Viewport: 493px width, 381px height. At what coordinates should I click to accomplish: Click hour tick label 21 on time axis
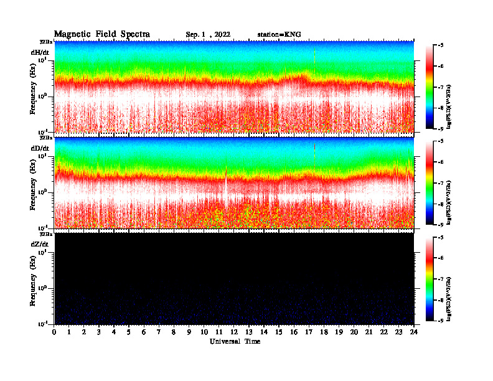369,332
